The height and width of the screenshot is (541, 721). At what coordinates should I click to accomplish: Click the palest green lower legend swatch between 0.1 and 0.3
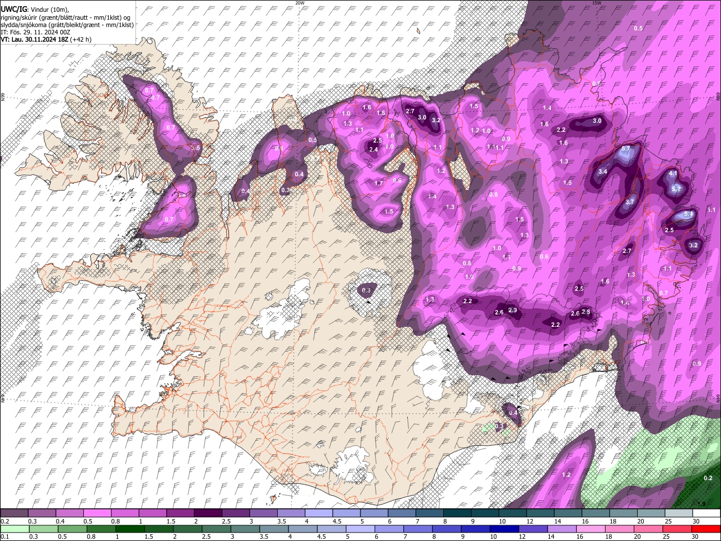(15, 529)
